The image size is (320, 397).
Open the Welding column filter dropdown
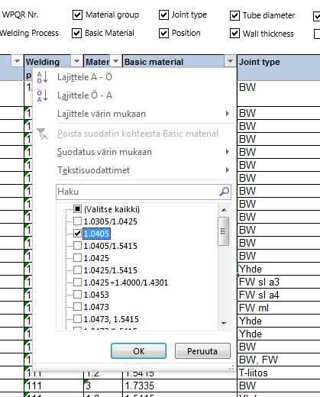coord(76,61)
